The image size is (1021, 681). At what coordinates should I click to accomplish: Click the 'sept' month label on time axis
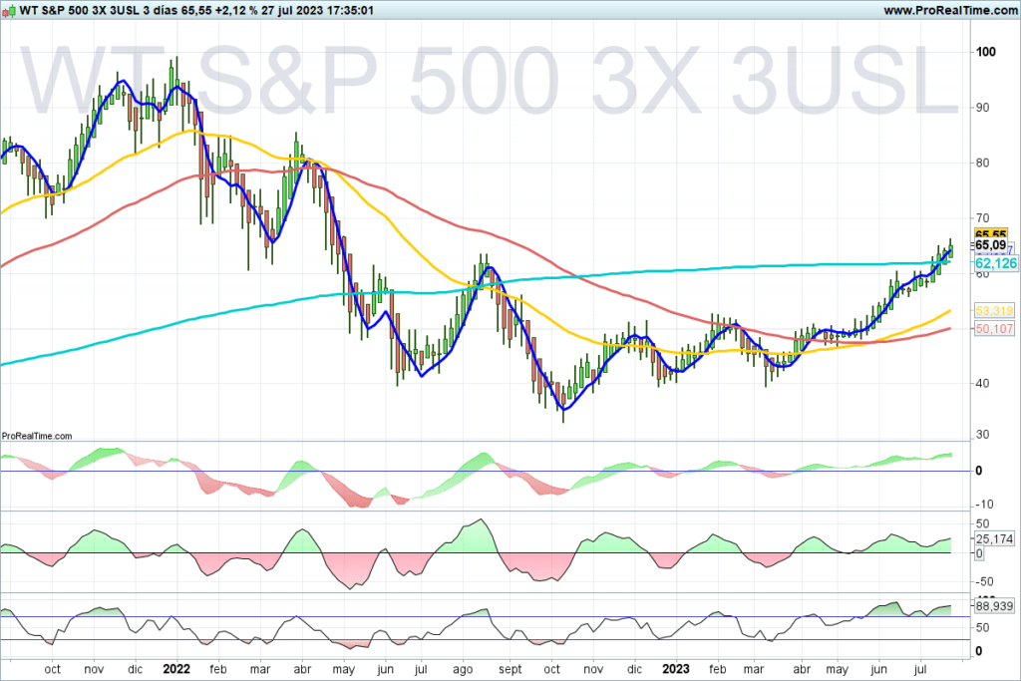(x=510, y=669)
